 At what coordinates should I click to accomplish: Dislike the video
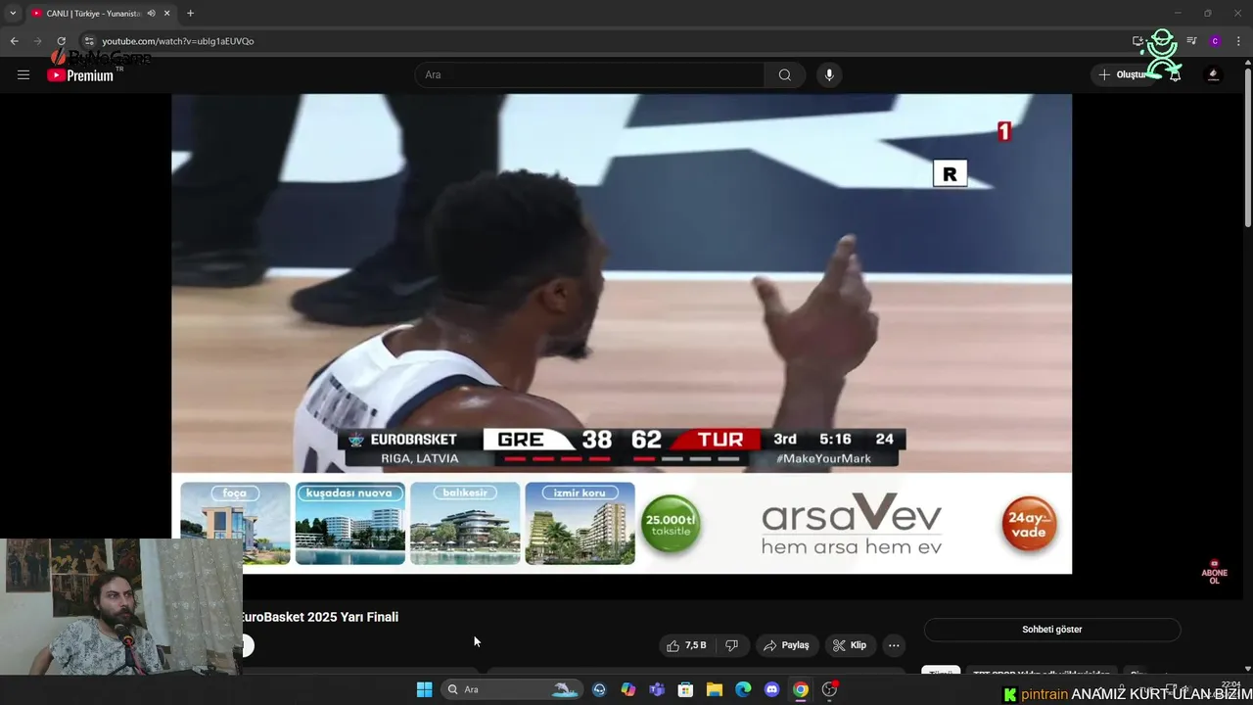[731, 645]
